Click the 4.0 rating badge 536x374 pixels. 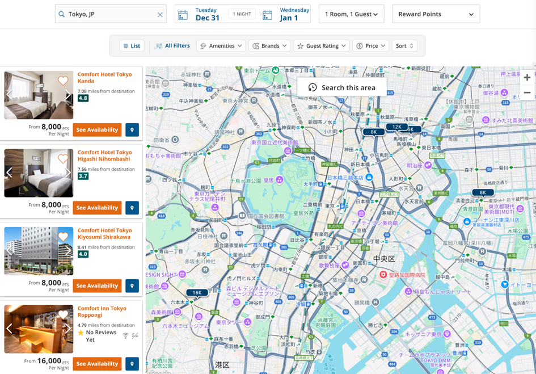coord(83,254)
